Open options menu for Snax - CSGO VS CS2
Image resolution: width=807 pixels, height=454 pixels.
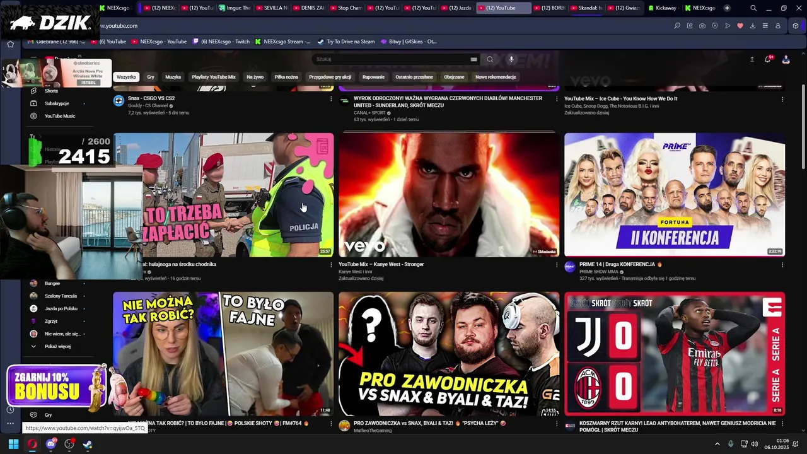(331, 99)
